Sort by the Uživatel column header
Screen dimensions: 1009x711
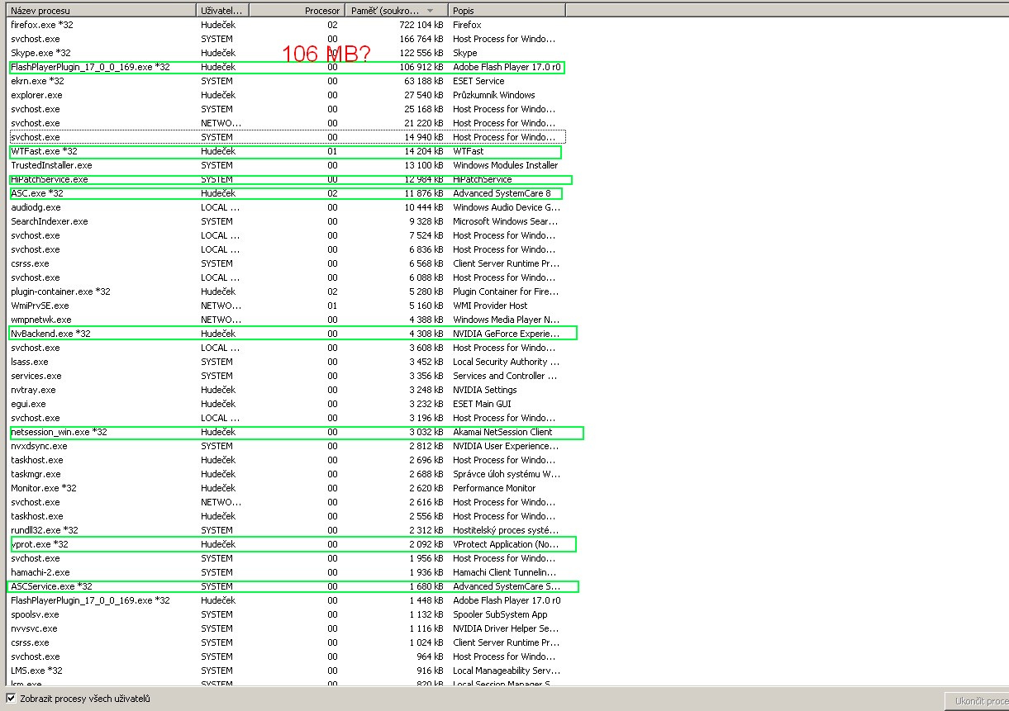222,11
